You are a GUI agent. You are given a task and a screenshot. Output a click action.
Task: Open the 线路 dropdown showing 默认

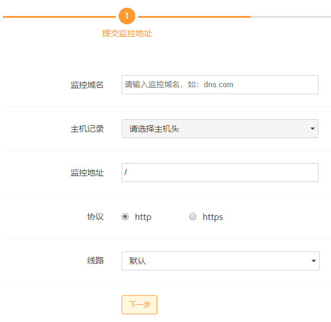pyautogui.click(x=221, y=261)
